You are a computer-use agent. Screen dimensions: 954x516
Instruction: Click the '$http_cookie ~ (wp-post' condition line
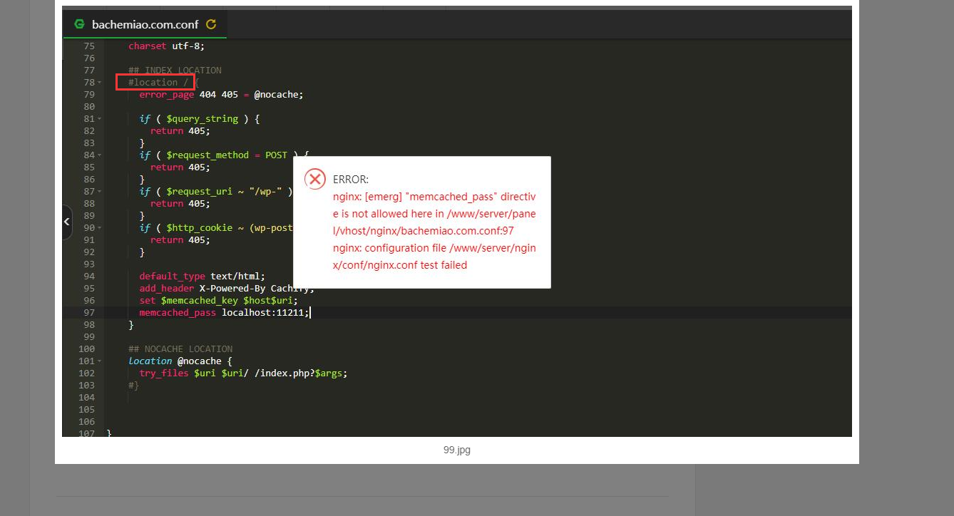coord(216,228)
